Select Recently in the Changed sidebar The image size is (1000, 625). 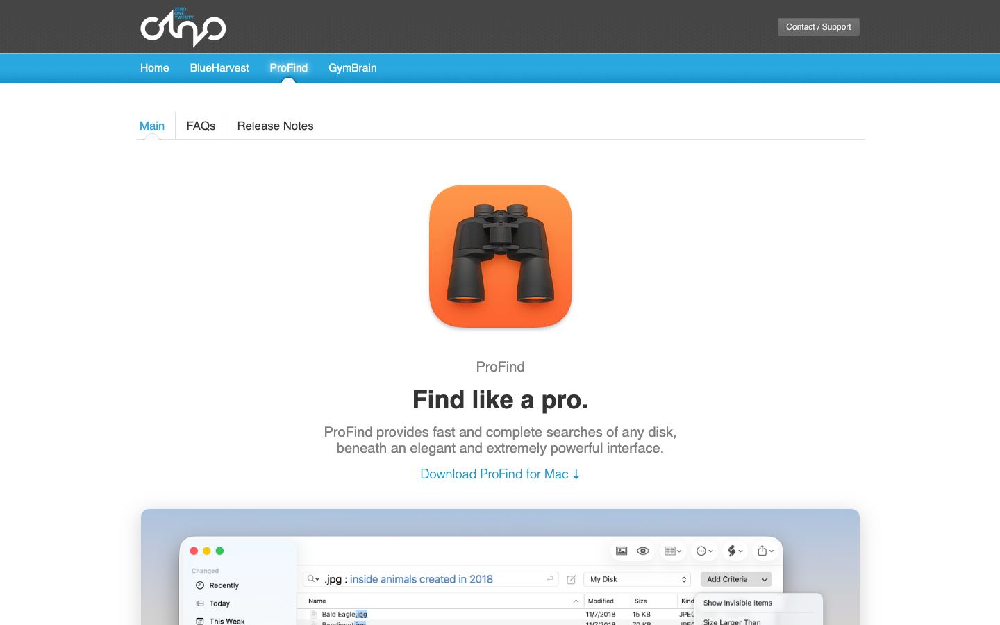[x=224, y=585]
